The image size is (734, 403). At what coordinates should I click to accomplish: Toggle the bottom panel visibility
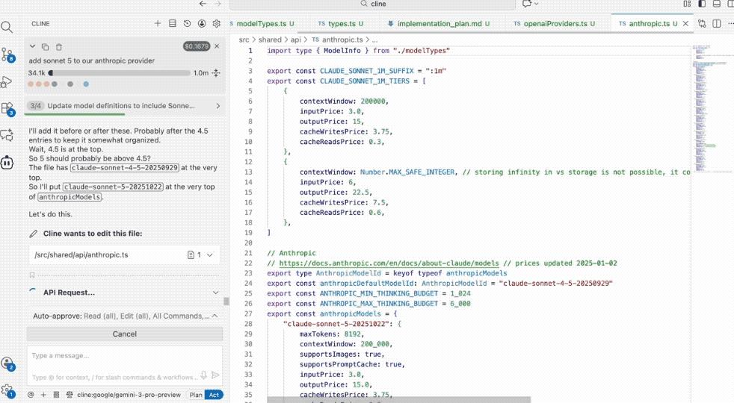click(717, 4)
